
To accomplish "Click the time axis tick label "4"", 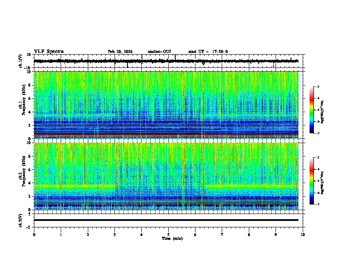I will pyautogui.click(x=142, y=235).
